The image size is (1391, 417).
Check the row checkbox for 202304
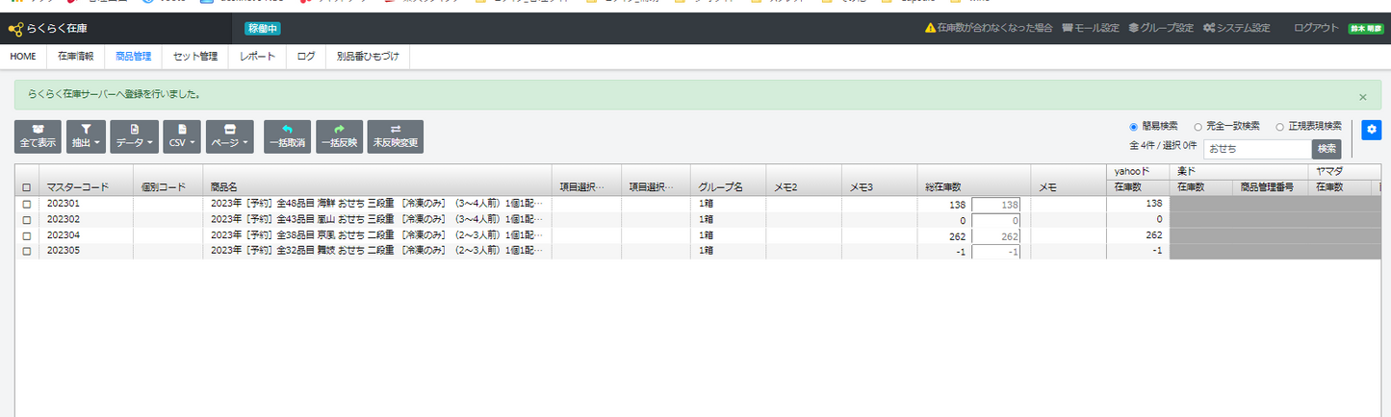click(26, 234)
